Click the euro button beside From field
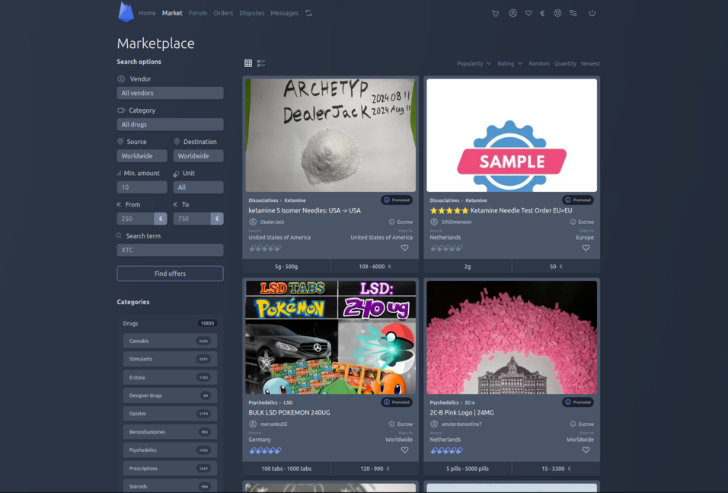 point(161,219)
